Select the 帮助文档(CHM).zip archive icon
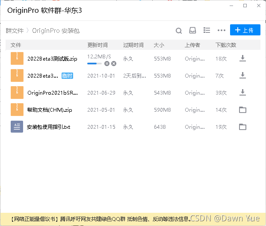 click(x=17, y=110)
